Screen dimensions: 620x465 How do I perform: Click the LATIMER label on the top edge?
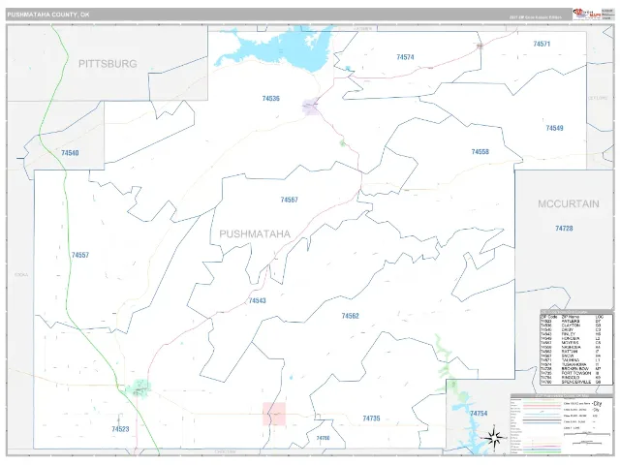pos(363,28)
